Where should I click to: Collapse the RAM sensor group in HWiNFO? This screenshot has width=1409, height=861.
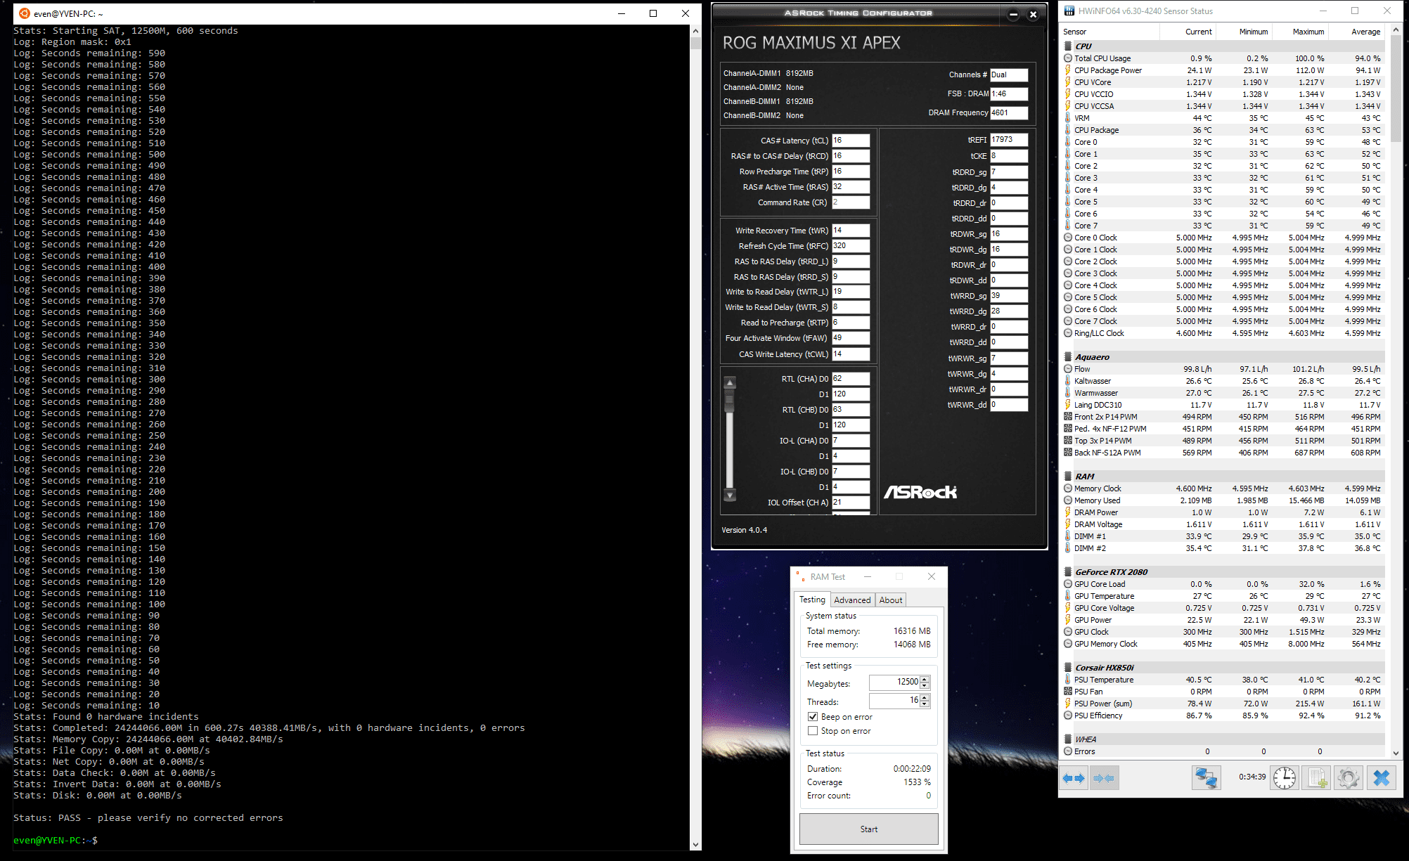pyautogui.click(x=1068, y=477)
